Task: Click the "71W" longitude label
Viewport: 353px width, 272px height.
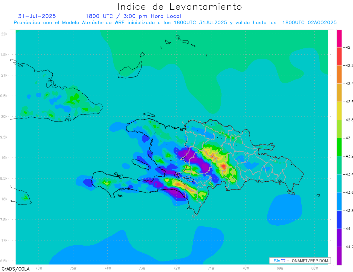Action: coord(211,268)
